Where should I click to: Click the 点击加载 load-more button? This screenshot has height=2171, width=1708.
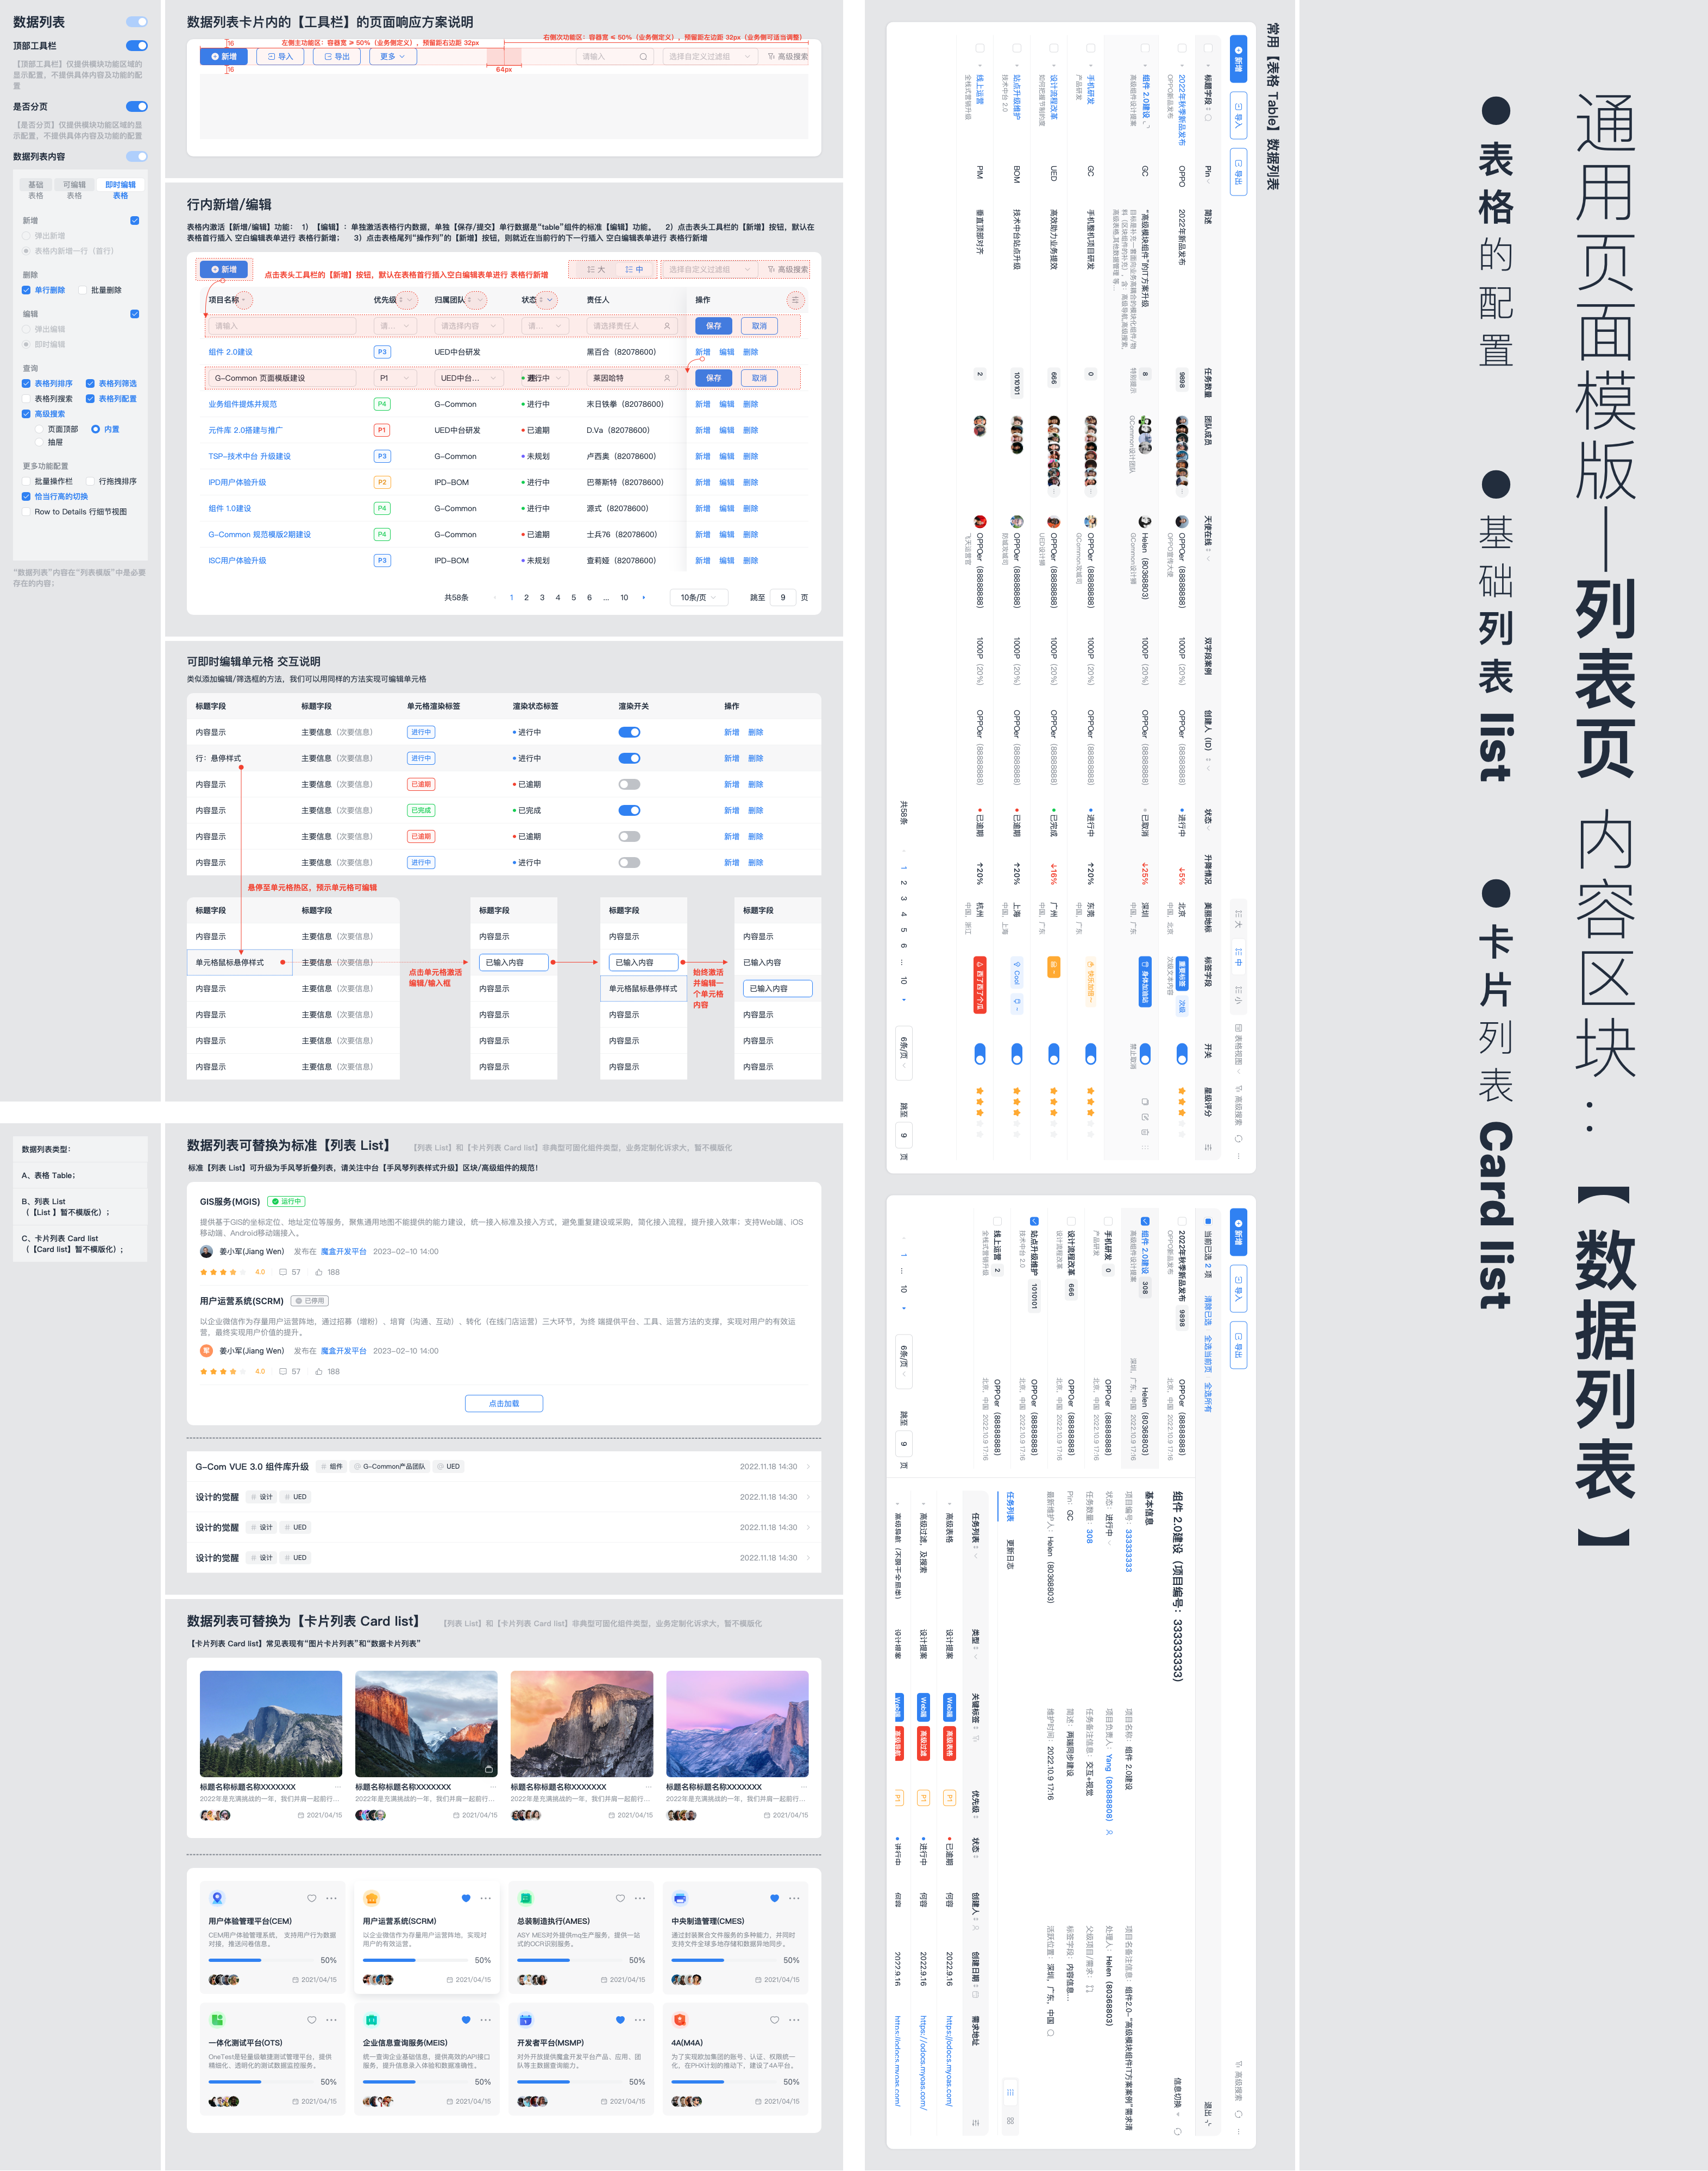[506, 1404]
